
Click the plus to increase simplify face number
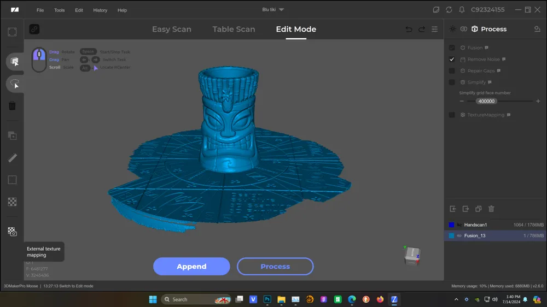(x=538, y=101)
